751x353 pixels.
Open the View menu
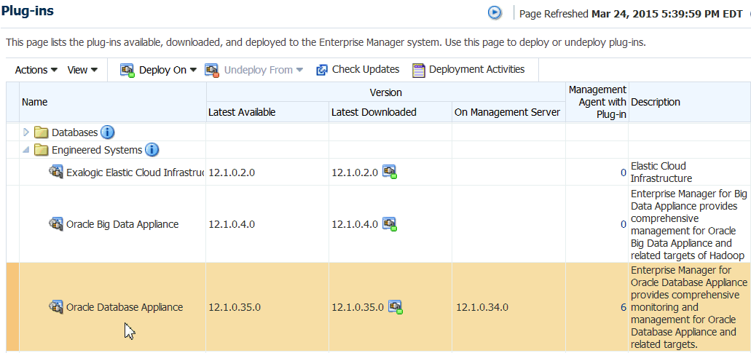82,70
